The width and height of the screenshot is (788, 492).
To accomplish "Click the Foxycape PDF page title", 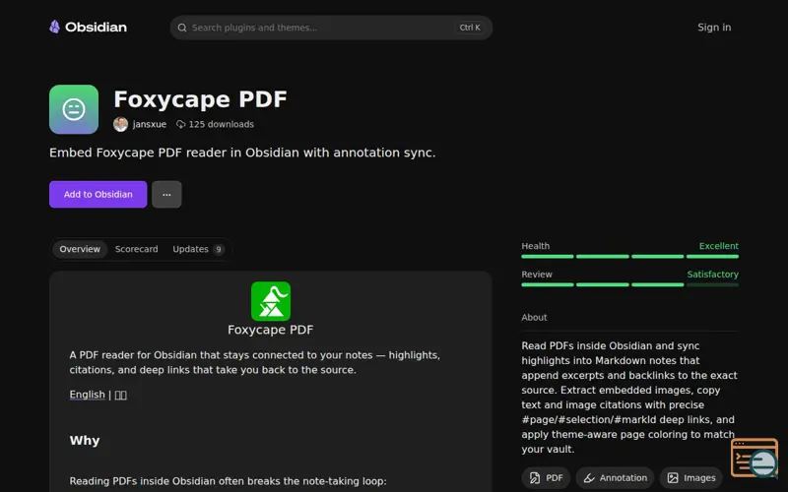I will point(200,99).
